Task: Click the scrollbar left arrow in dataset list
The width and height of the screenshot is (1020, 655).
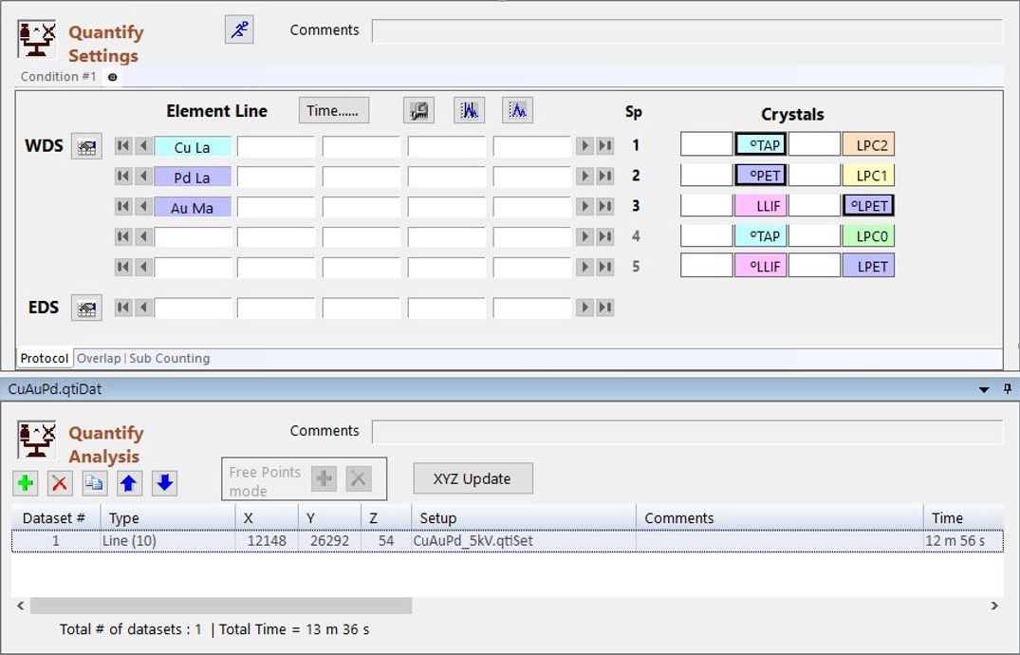Action: 21,606
